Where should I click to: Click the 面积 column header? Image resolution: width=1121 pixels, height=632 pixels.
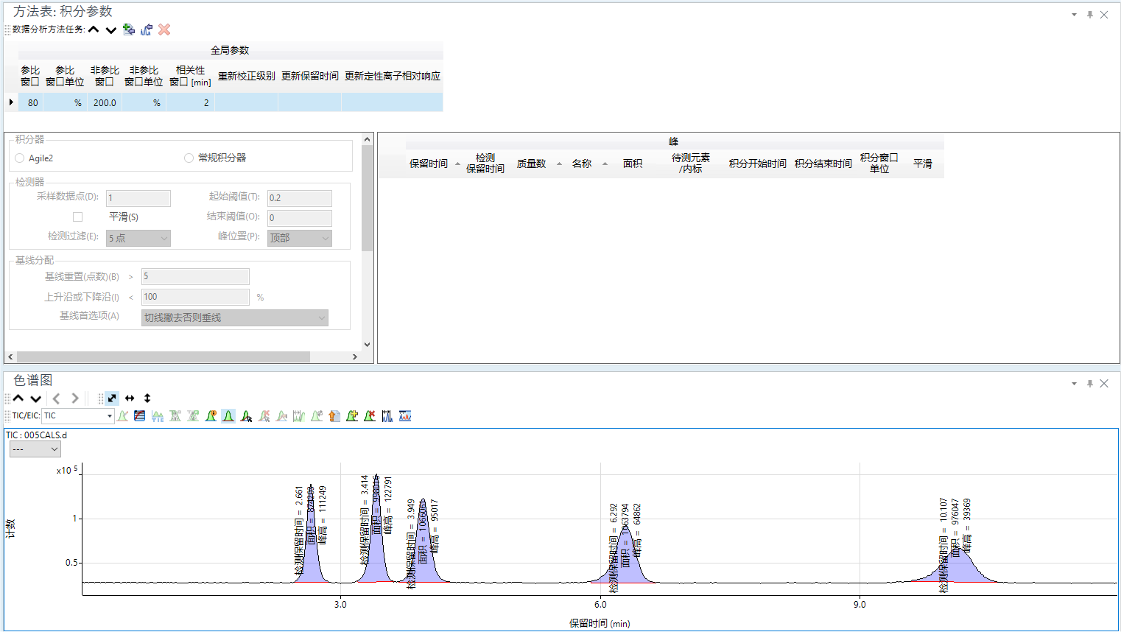[x=632, y=164]
